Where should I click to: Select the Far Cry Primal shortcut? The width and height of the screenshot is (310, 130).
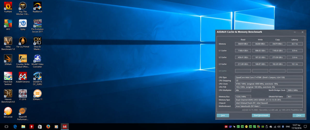pyautogui.click(x=23, y=42)
